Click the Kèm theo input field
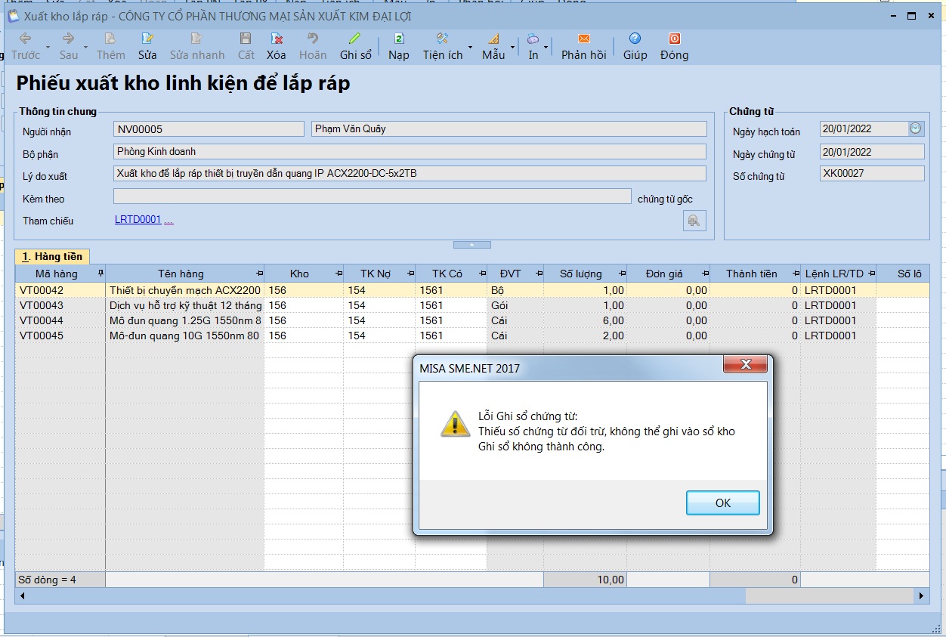This screenshot has width=946, height=637. [x=372, y=196]
